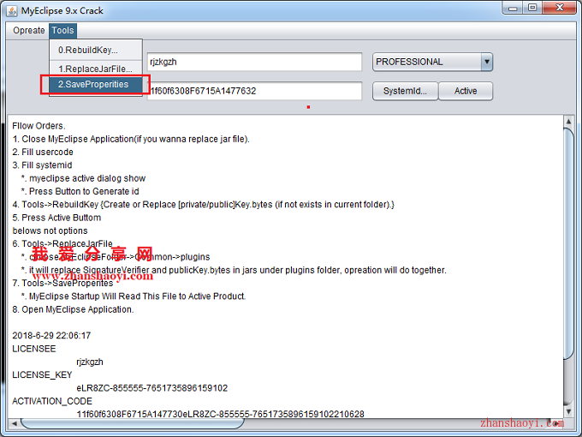The width and height of the screenshot is (582, 437).
Task: Click the license key eLR8ZC-855555-7651735896159102
Action: [x=151, y=388]
